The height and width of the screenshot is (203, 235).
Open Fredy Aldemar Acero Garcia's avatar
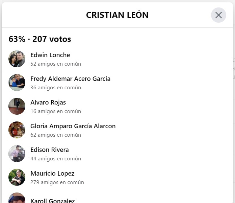pos(17,83)
